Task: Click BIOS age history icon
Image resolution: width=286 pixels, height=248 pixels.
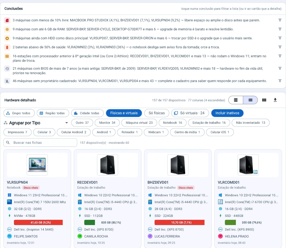Action: 7,69
